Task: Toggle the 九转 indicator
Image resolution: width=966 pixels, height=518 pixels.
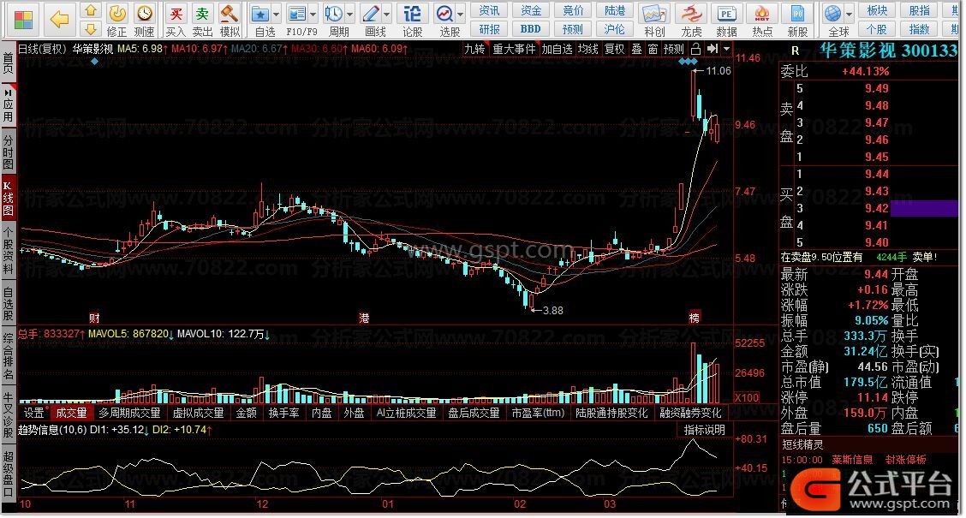Action: pos(474,49)
